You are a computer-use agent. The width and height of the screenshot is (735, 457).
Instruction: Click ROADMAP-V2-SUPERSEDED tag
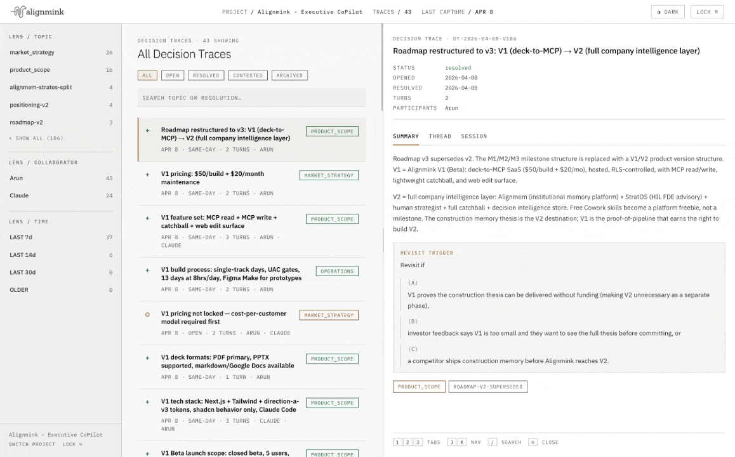[488, 387]
